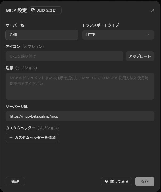
Task: Close the MCP 設定 dialog with X
Action: [x=153, y=10]
